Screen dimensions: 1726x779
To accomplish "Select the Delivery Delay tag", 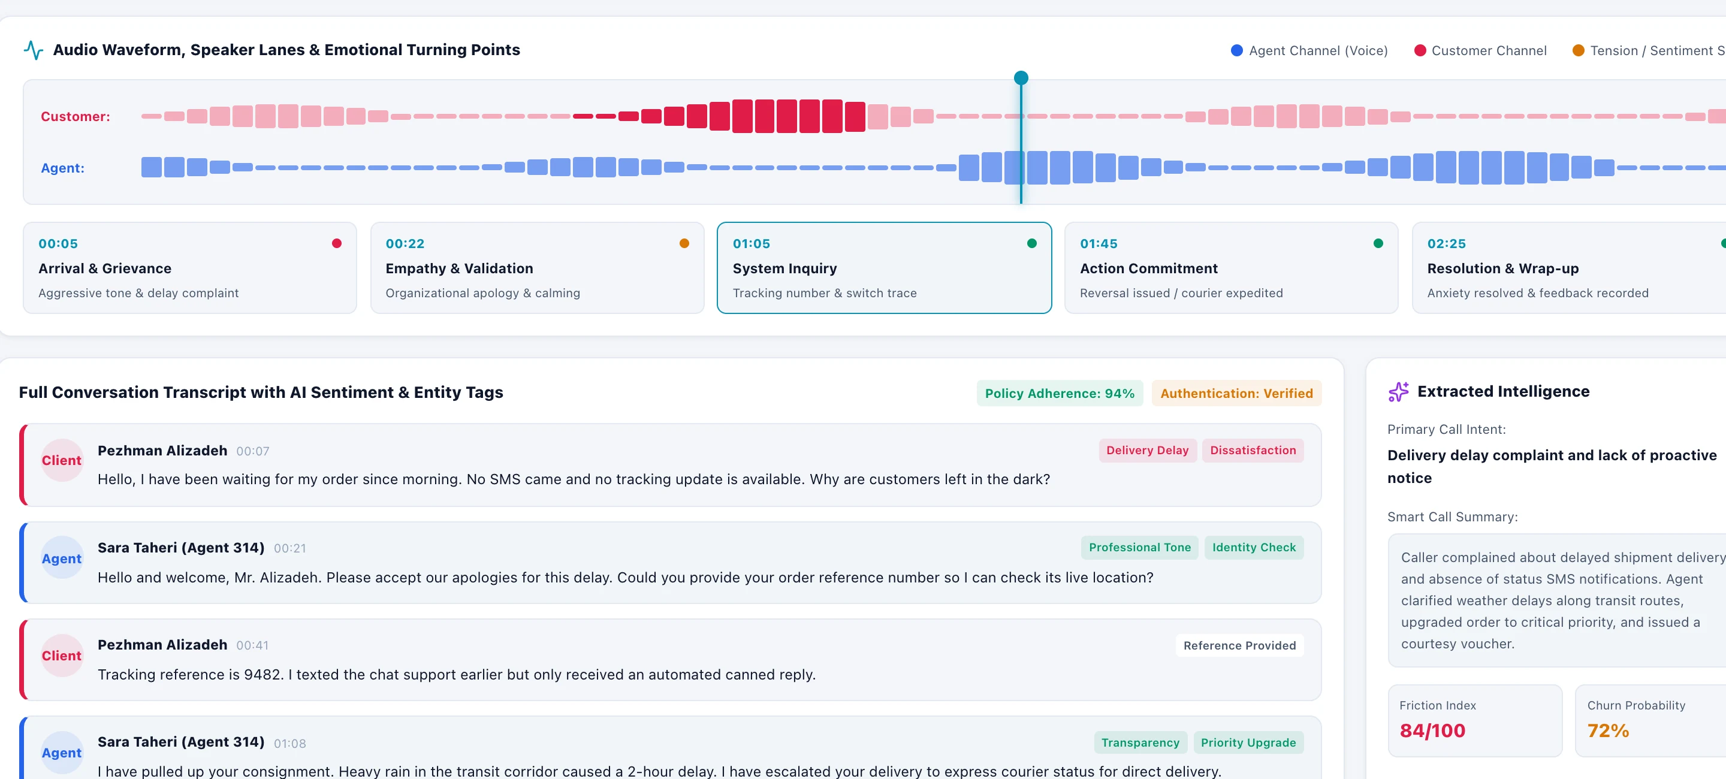I will pos(1147,450).
